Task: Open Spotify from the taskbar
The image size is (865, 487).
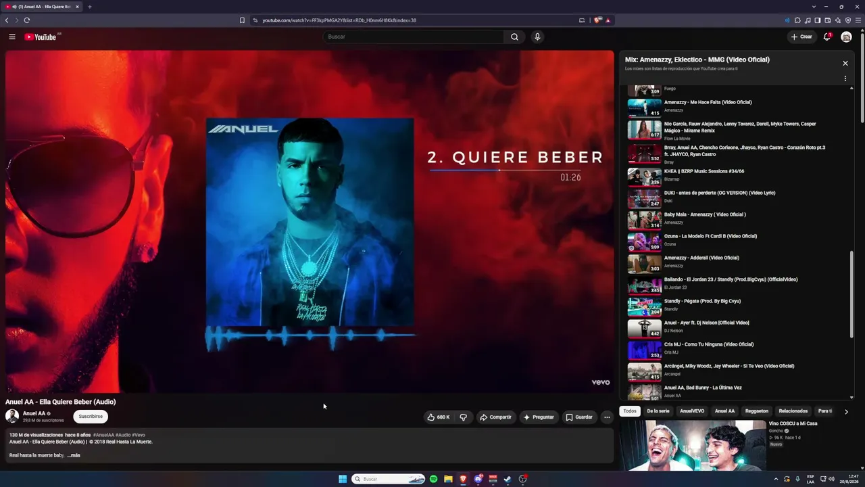Action: click(x=433, y=479)
